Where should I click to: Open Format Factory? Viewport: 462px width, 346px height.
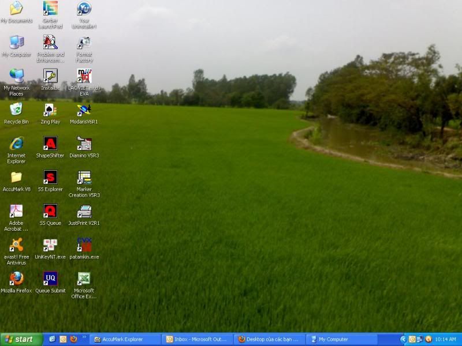point(84,46)
